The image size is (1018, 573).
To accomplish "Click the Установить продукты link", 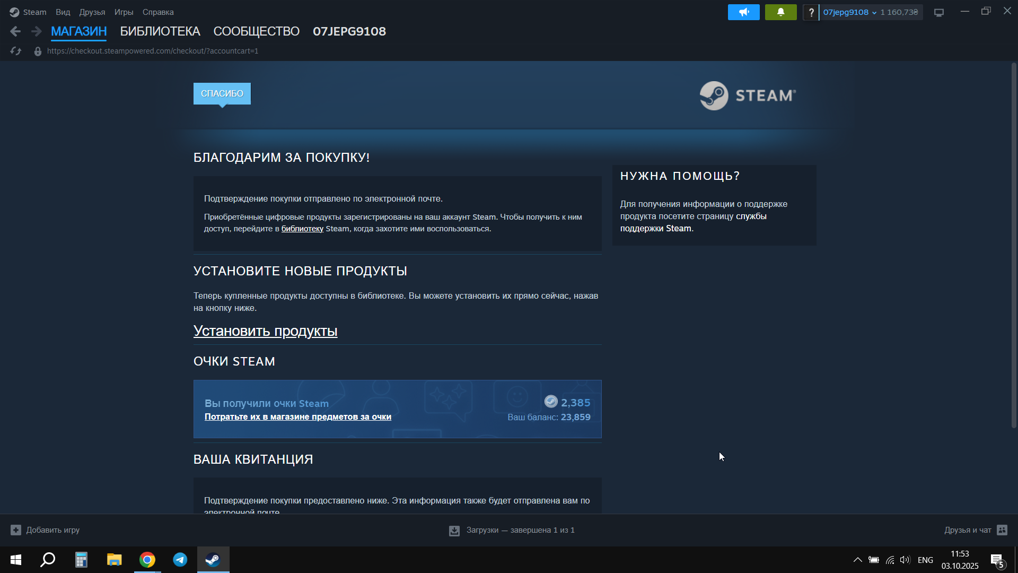I will [x=265, y=331].
